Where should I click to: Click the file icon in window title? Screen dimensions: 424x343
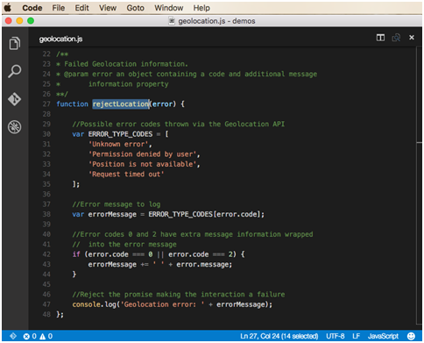click(172, 21)
